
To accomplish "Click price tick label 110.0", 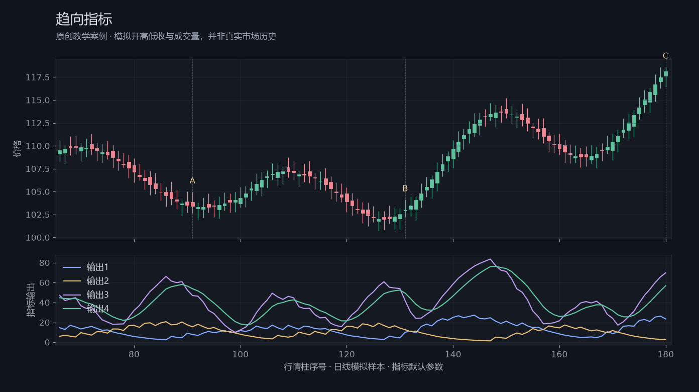I will pyautogui.click(x=38, y=146).
